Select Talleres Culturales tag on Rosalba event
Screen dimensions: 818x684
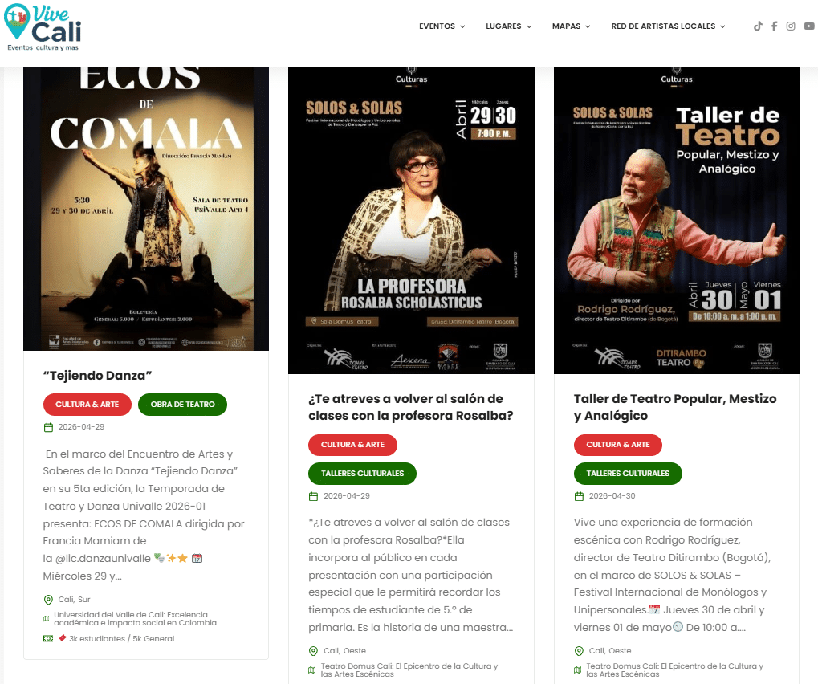click(x=363, y=473)
